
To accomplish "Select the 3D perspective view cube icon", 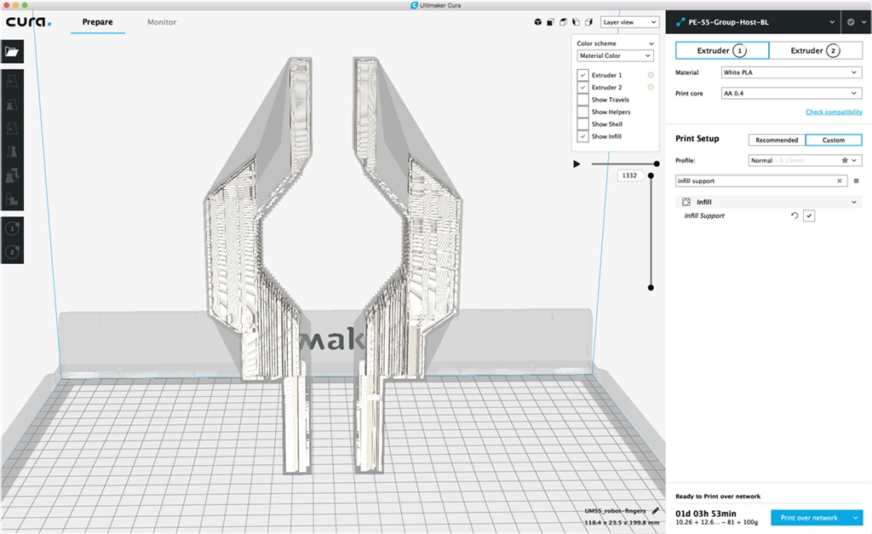I will pos(538,22).
